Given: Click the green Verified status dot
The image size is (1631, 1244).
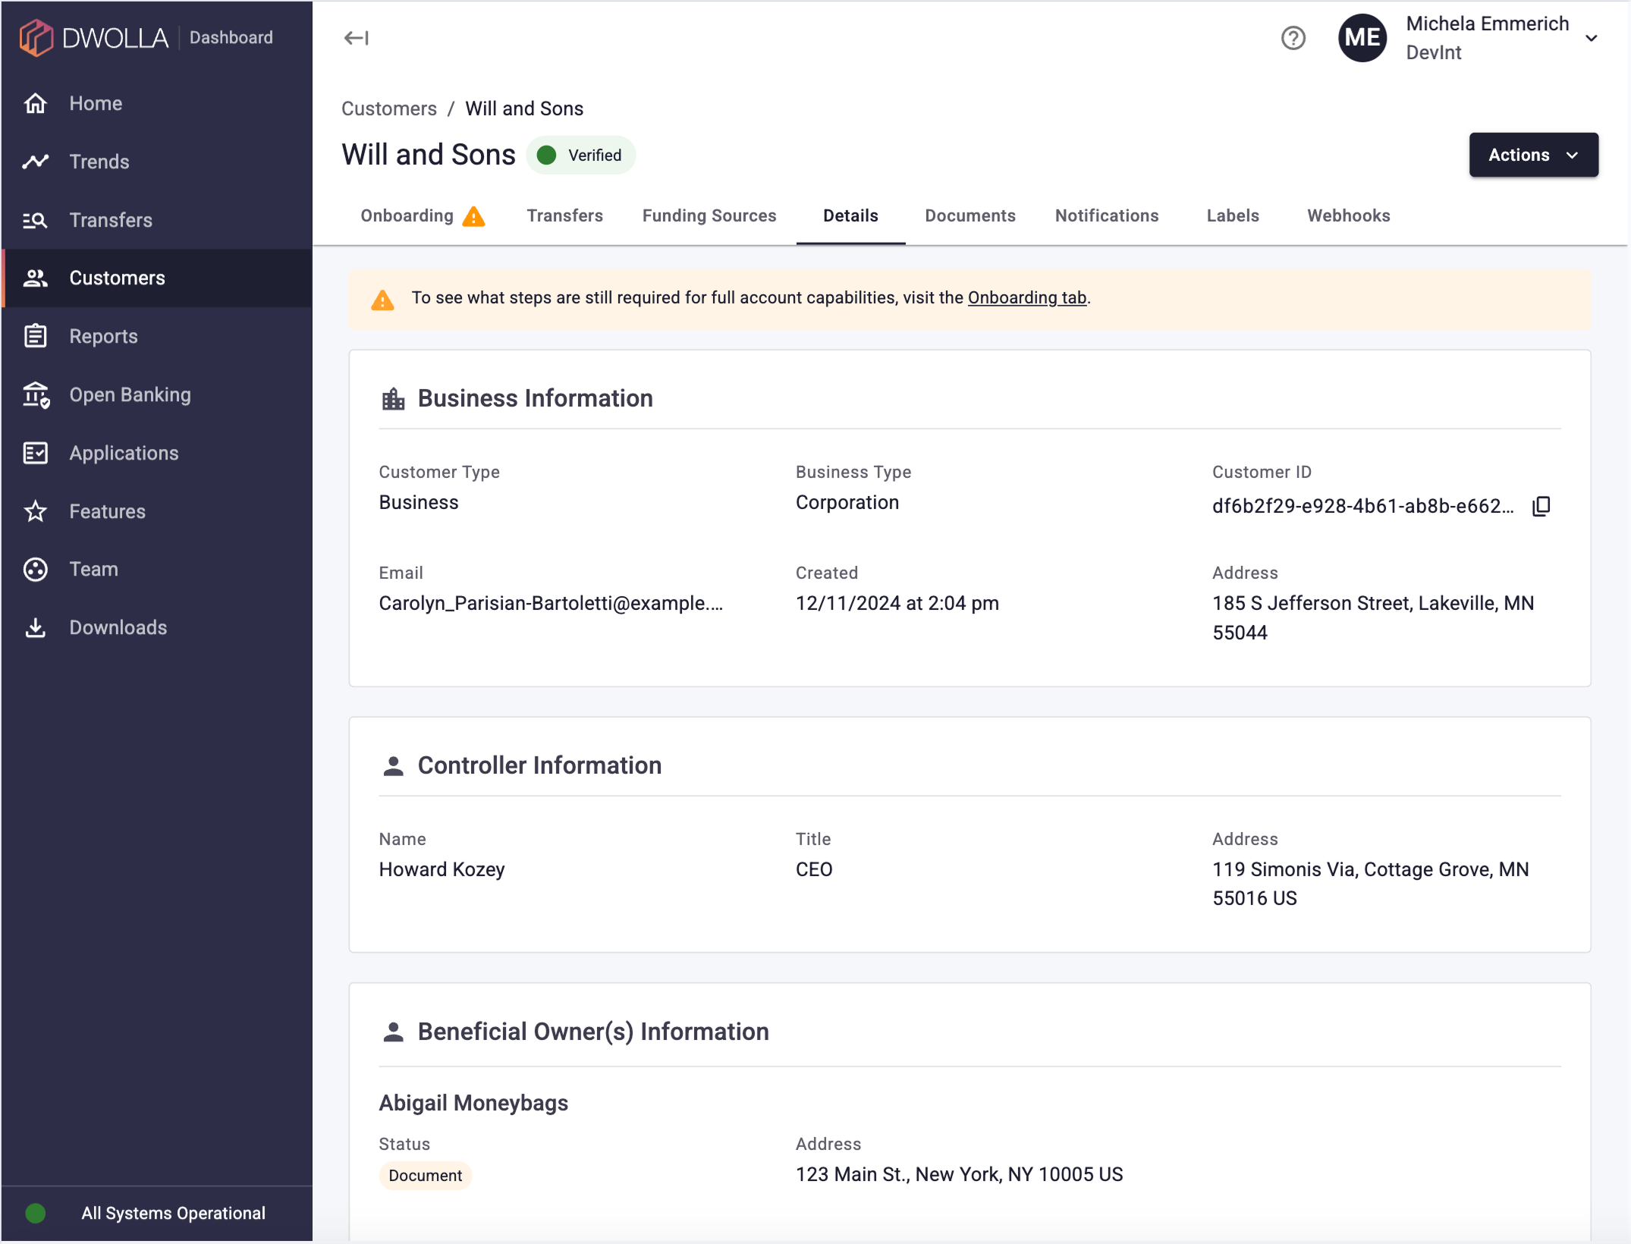Looking at the screenshot, I should pos(546,155).
